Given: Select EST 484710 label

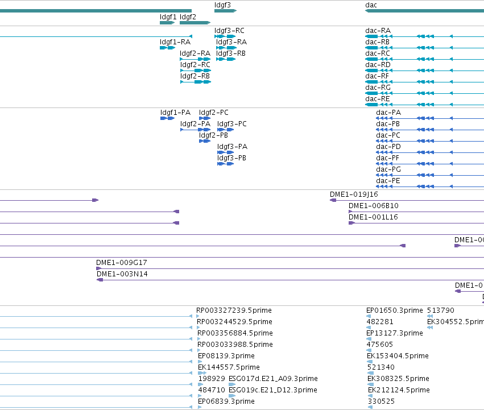Looking at the screenshot, I should (x=212, y=390).
